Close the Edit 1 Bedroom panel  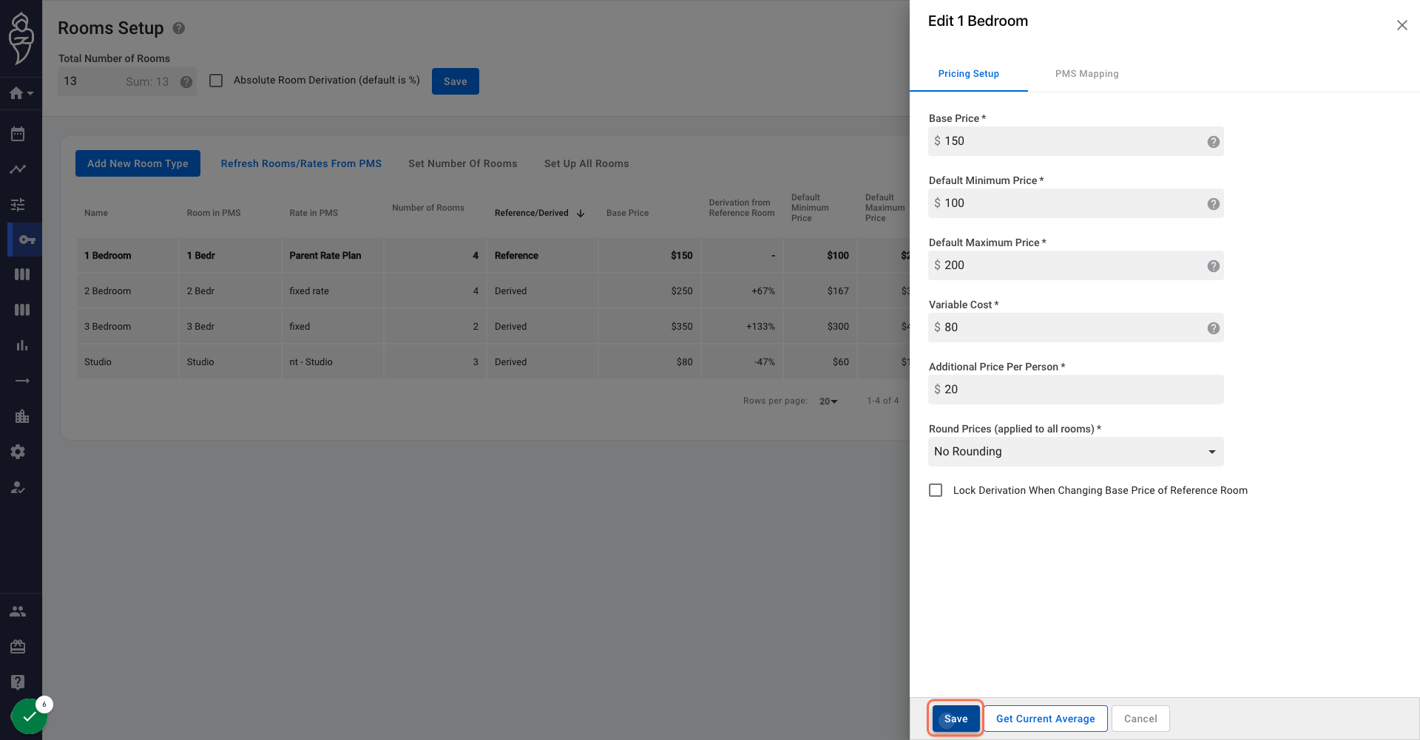[1402, 25]
